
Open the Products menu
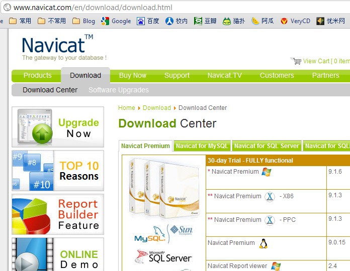[x=38, y=75]
